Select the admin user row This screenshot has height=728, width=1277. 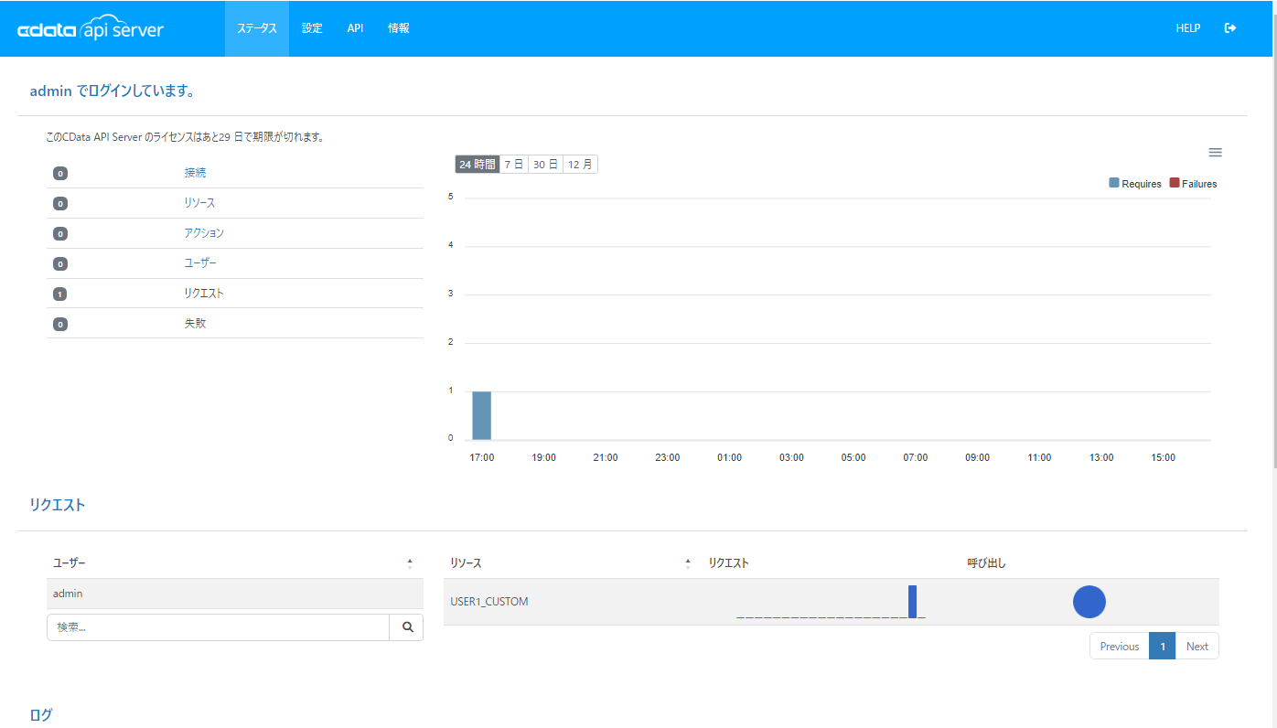tap(235, 594)
